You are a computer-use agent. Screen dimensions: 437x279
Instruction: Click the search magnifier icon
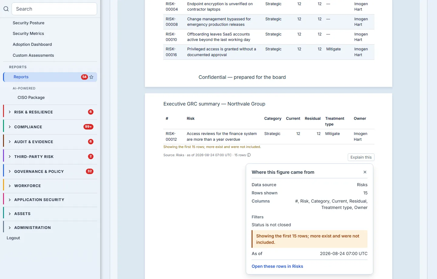tap(6, 9)
